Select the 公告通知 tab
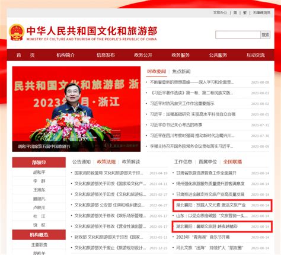 point(81,162)
